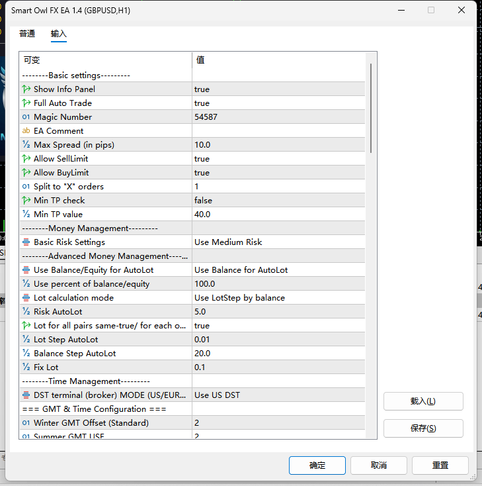Edit the Min TP value 40.0
Image resolution: width=482 pixels, height=486 pixels.
pos(278,215)
